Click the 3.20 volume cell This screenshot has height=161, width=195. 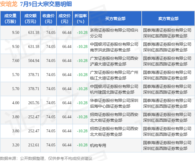click(x=16, y=145)
